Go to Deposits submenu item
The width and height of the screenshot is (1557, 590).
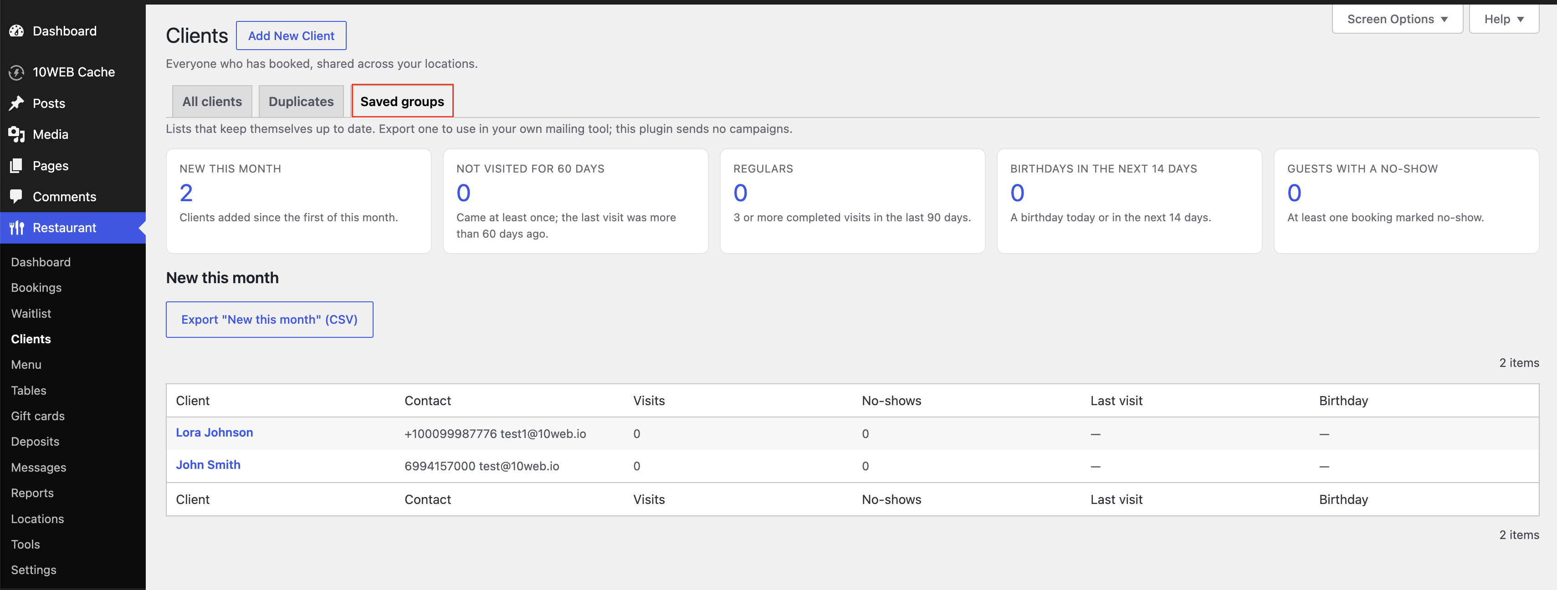click(35, 442)
